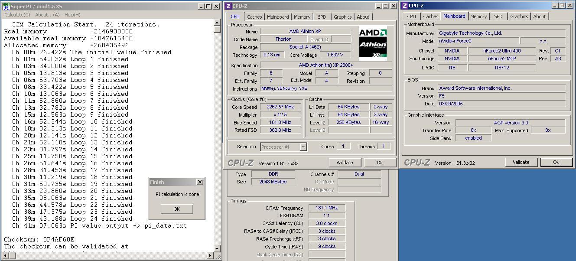The height and width of the screenshot is (261, 576).
Task: Click the Rated FSB value 362.0 MHz
Action: [280, 130]
